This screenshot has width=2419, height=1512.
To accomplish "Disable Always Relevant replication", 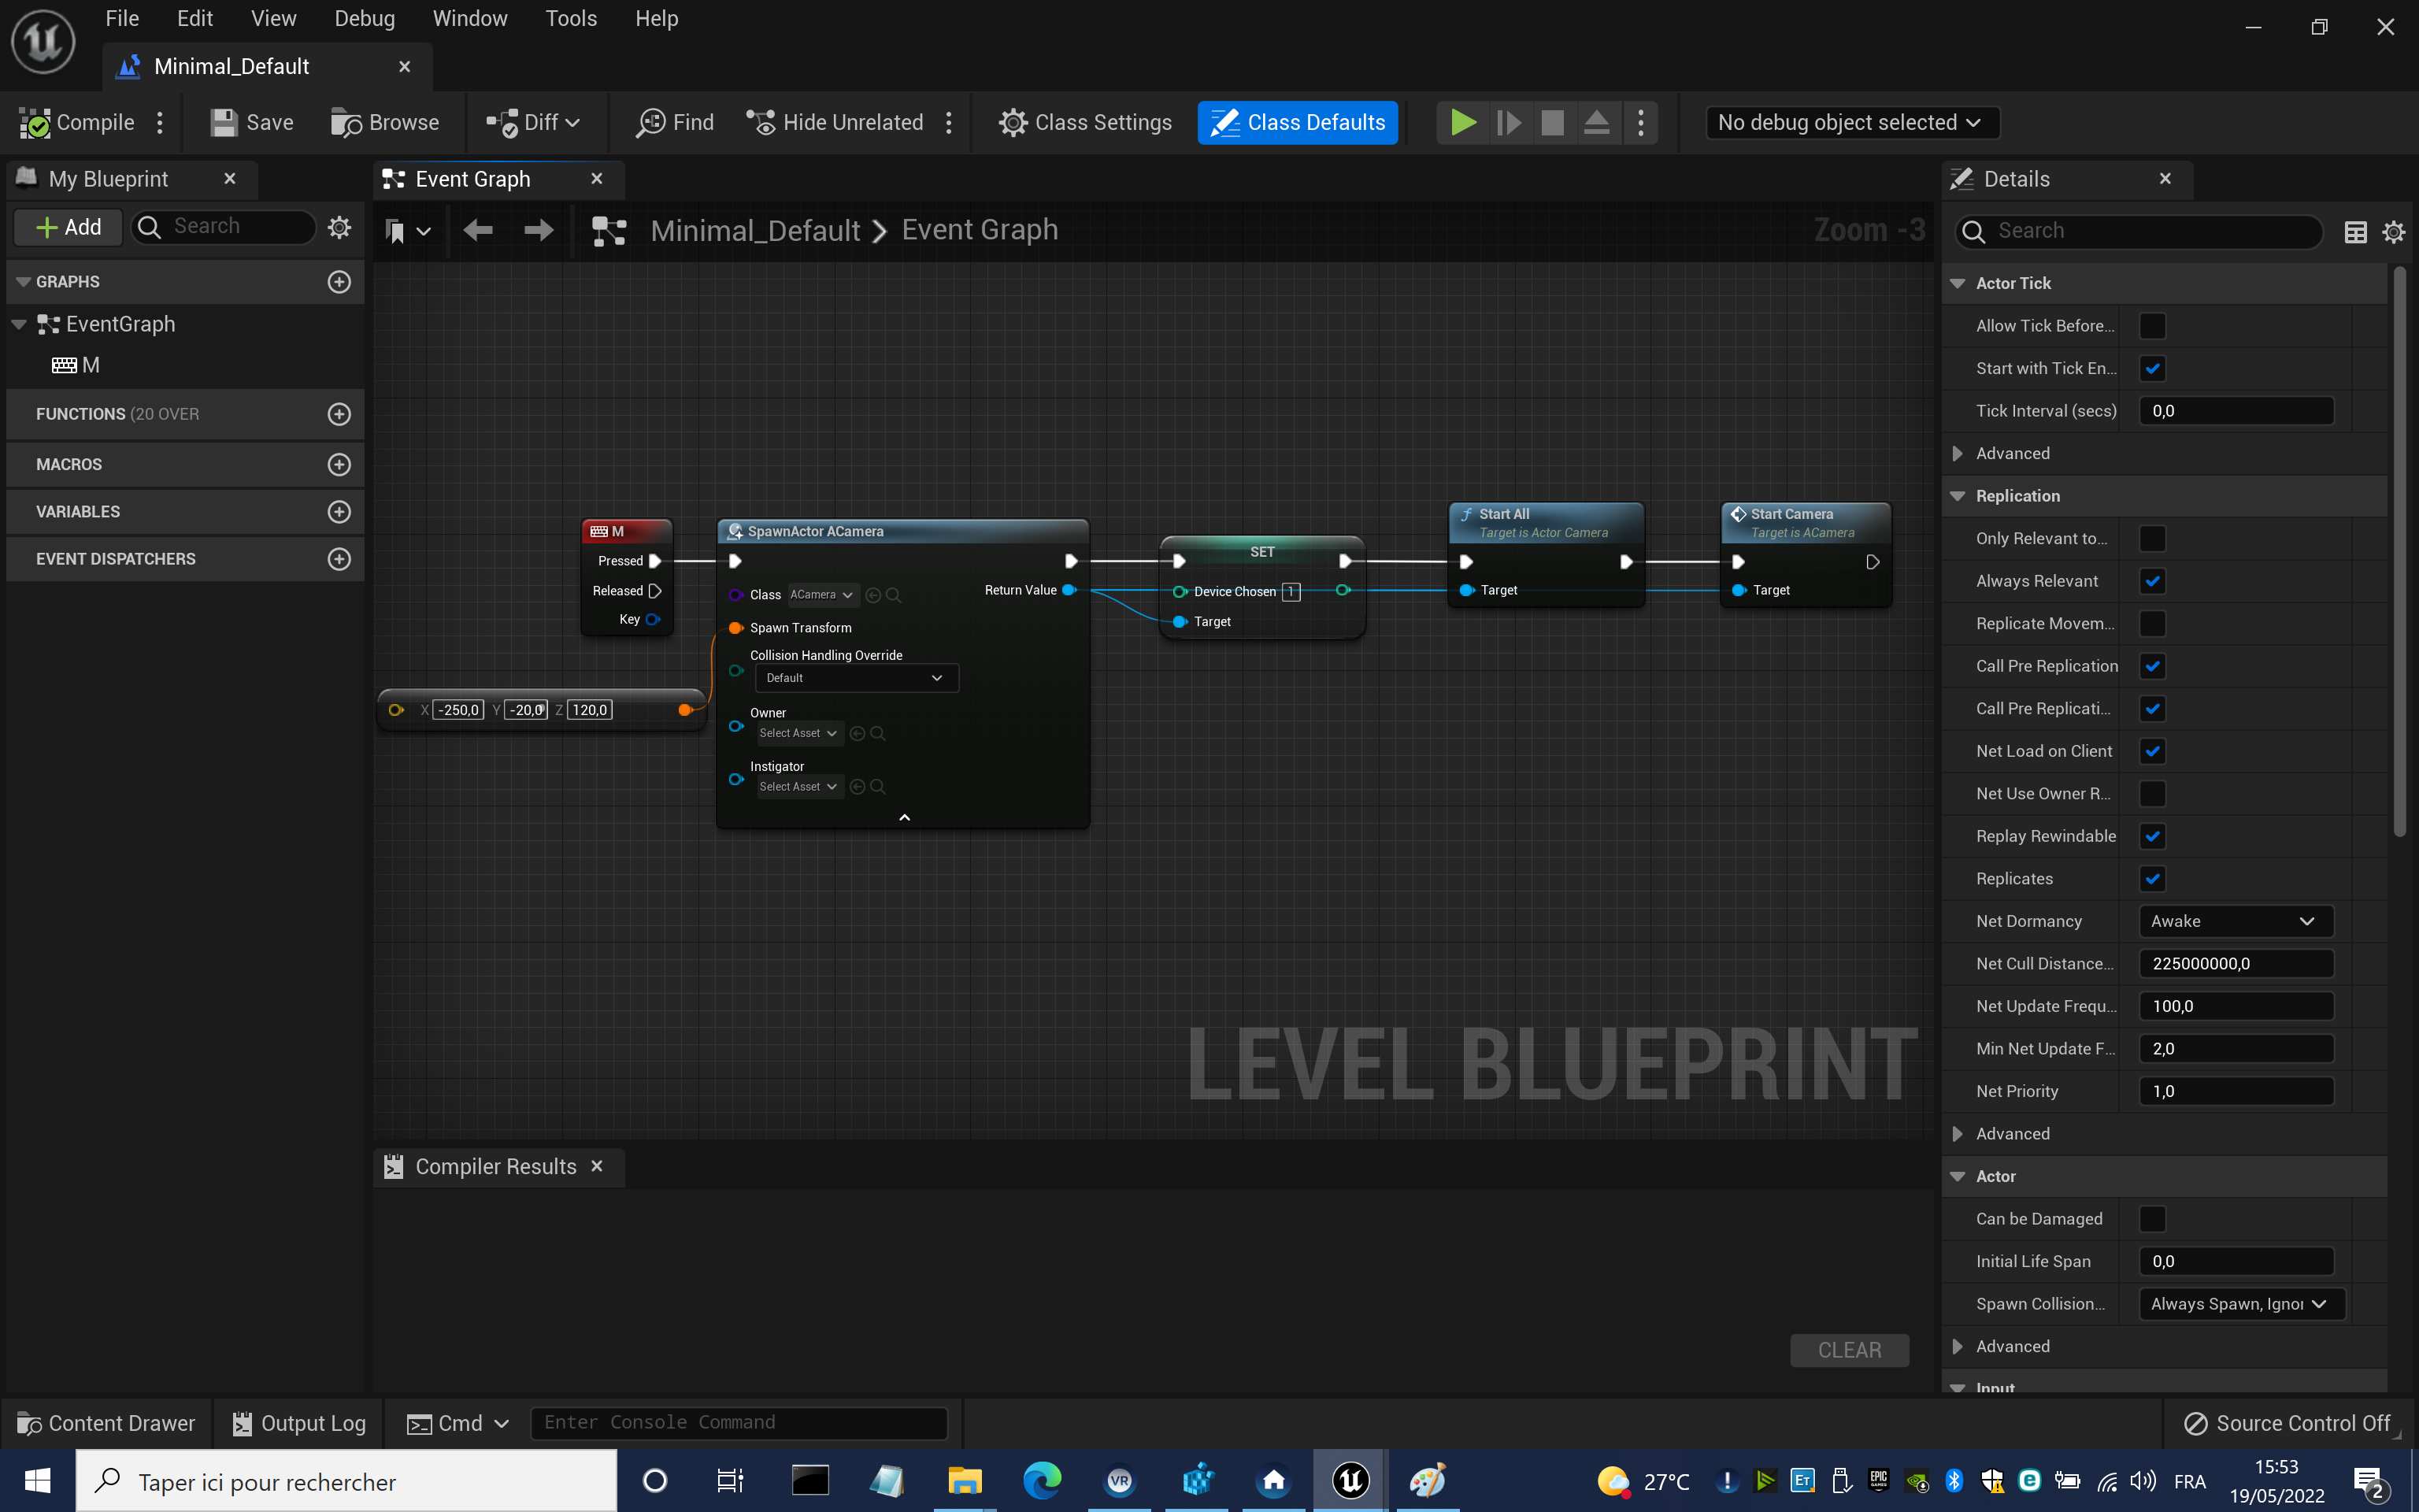I will pyautogui.click(x=2154, y=580).
